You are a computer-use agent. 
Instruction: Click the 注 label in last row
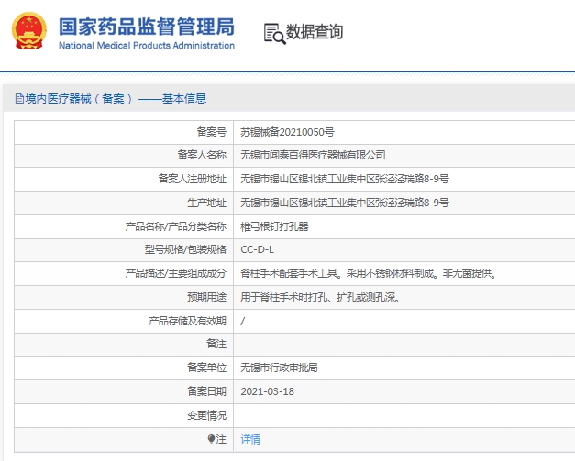coord(221,439)
